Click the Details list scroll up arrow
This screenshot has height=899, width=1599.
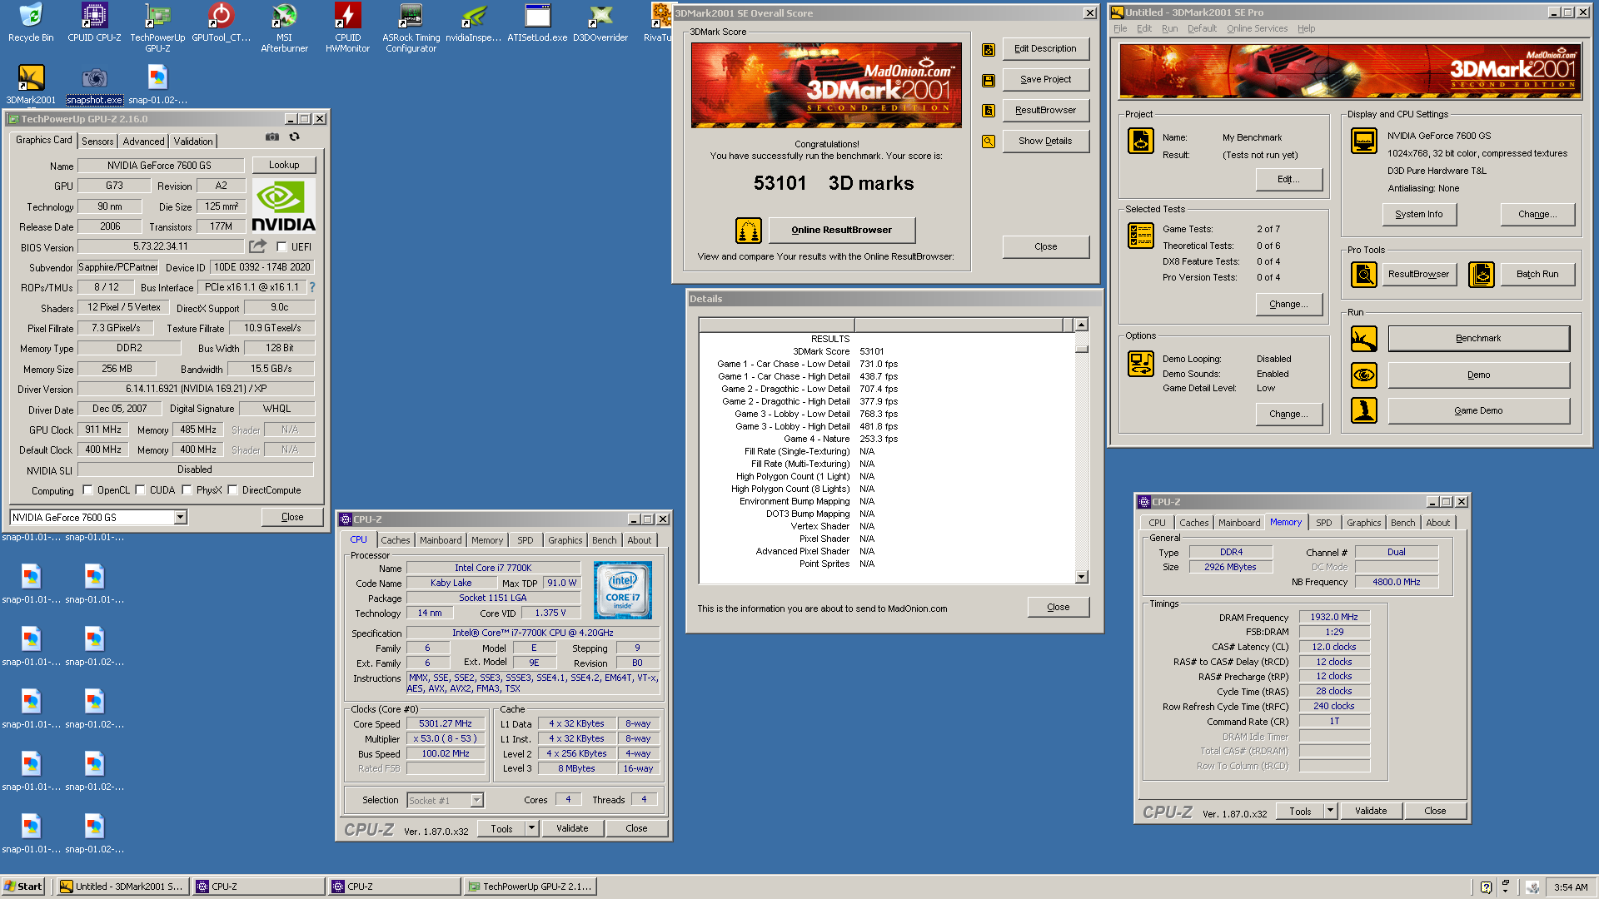(x=1081, y=325)
